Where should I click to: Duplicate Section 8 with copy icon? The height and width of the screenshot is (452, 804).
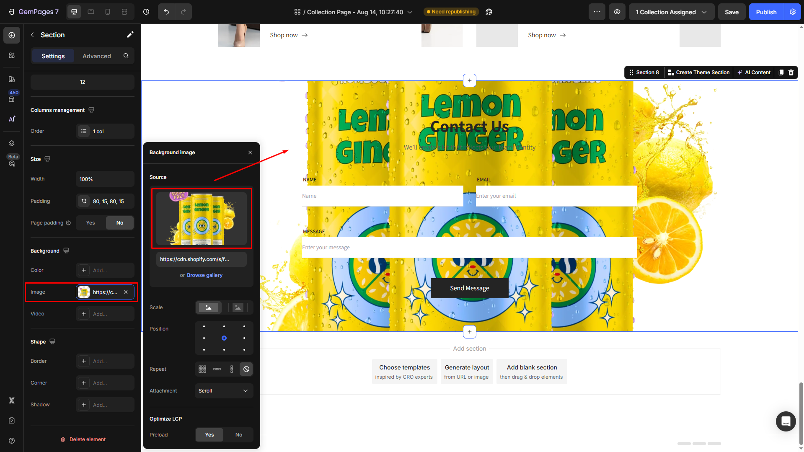(x=781, y=72)
